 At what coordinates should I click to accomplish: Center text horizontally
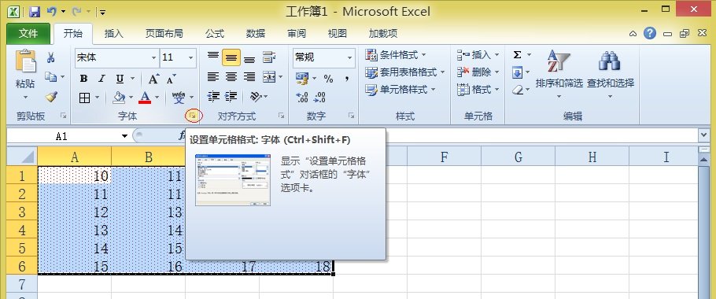point(231,77)
